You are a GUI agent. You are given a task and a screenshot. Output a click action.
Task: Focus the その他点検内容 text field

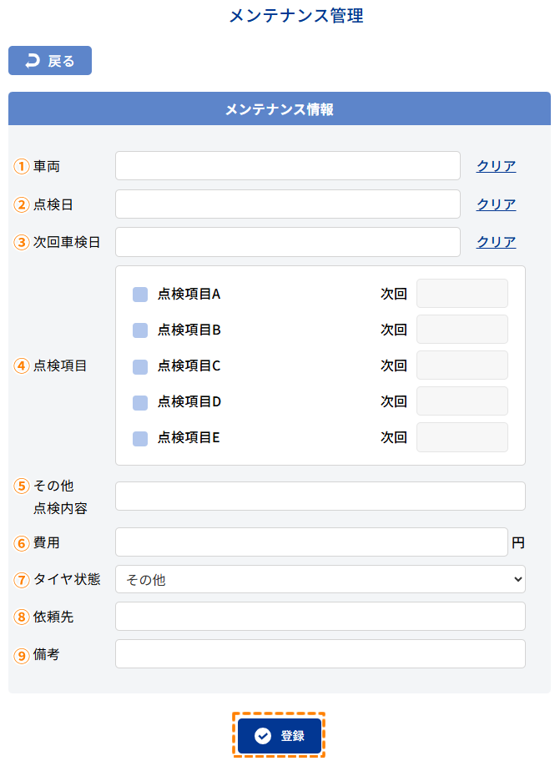[320, 496]
